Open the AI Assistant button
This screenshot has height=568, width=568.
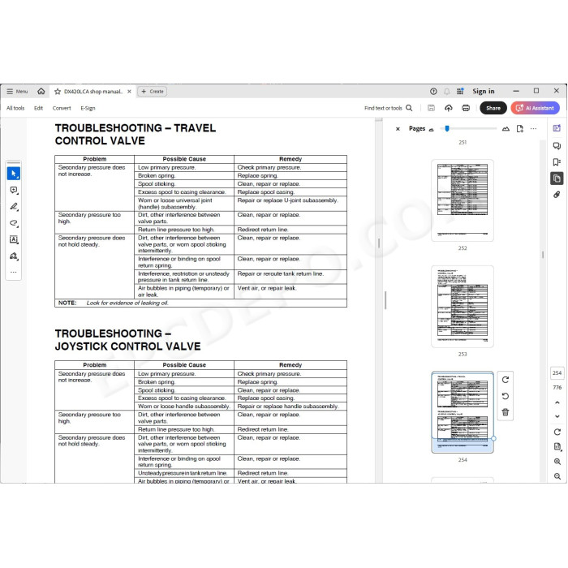pos(535,108)
